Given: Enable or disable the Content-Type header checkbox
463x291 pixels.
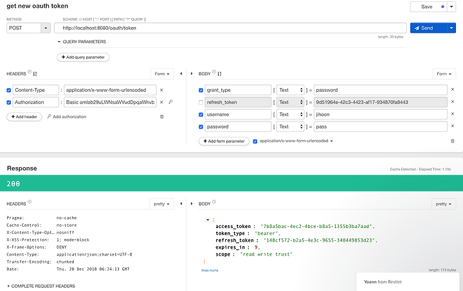Looking at the screenshot, I should [8, 90].
